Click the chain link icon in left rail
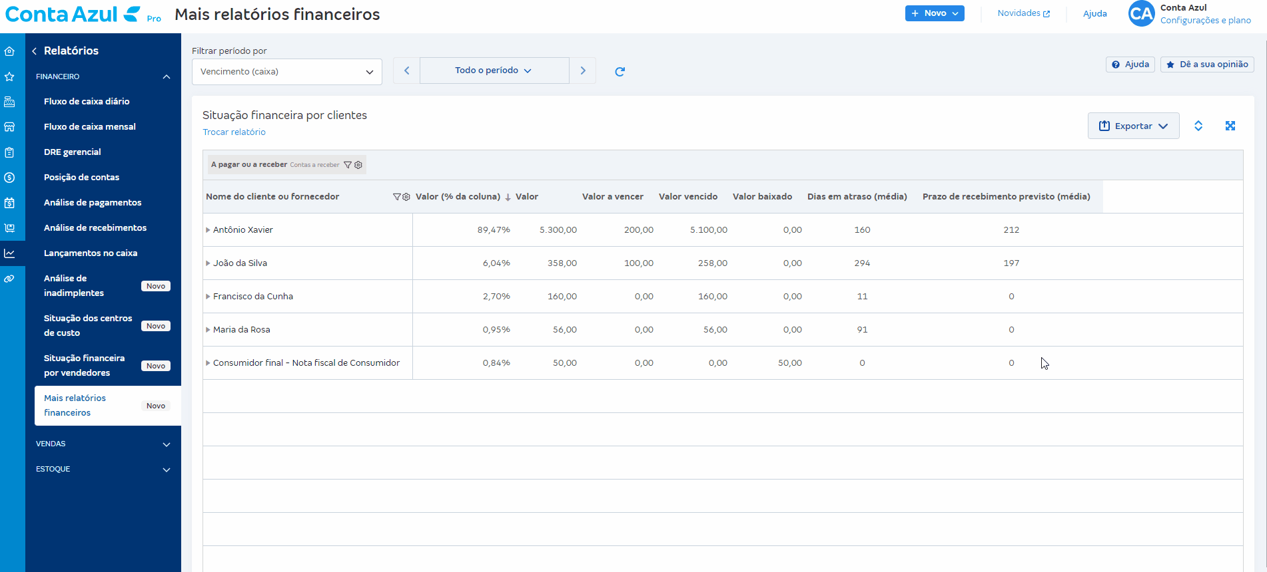The width and height of the screenshot is (1267, 572). 9,279
